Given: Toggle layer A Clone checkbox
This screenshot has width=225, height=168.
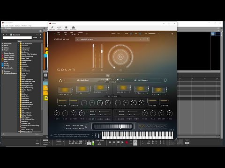Looking at the screenshot, I should (87, 119).
